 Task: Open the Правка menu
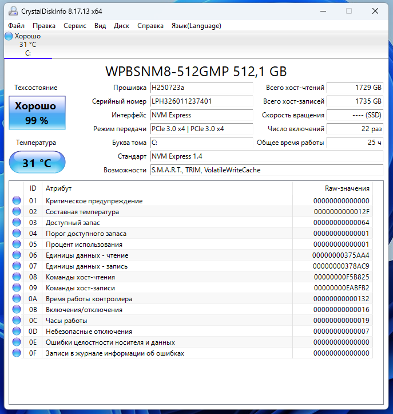coord(44,26)
